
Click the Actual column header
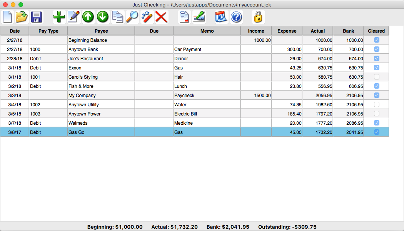[x=318, y=31]
